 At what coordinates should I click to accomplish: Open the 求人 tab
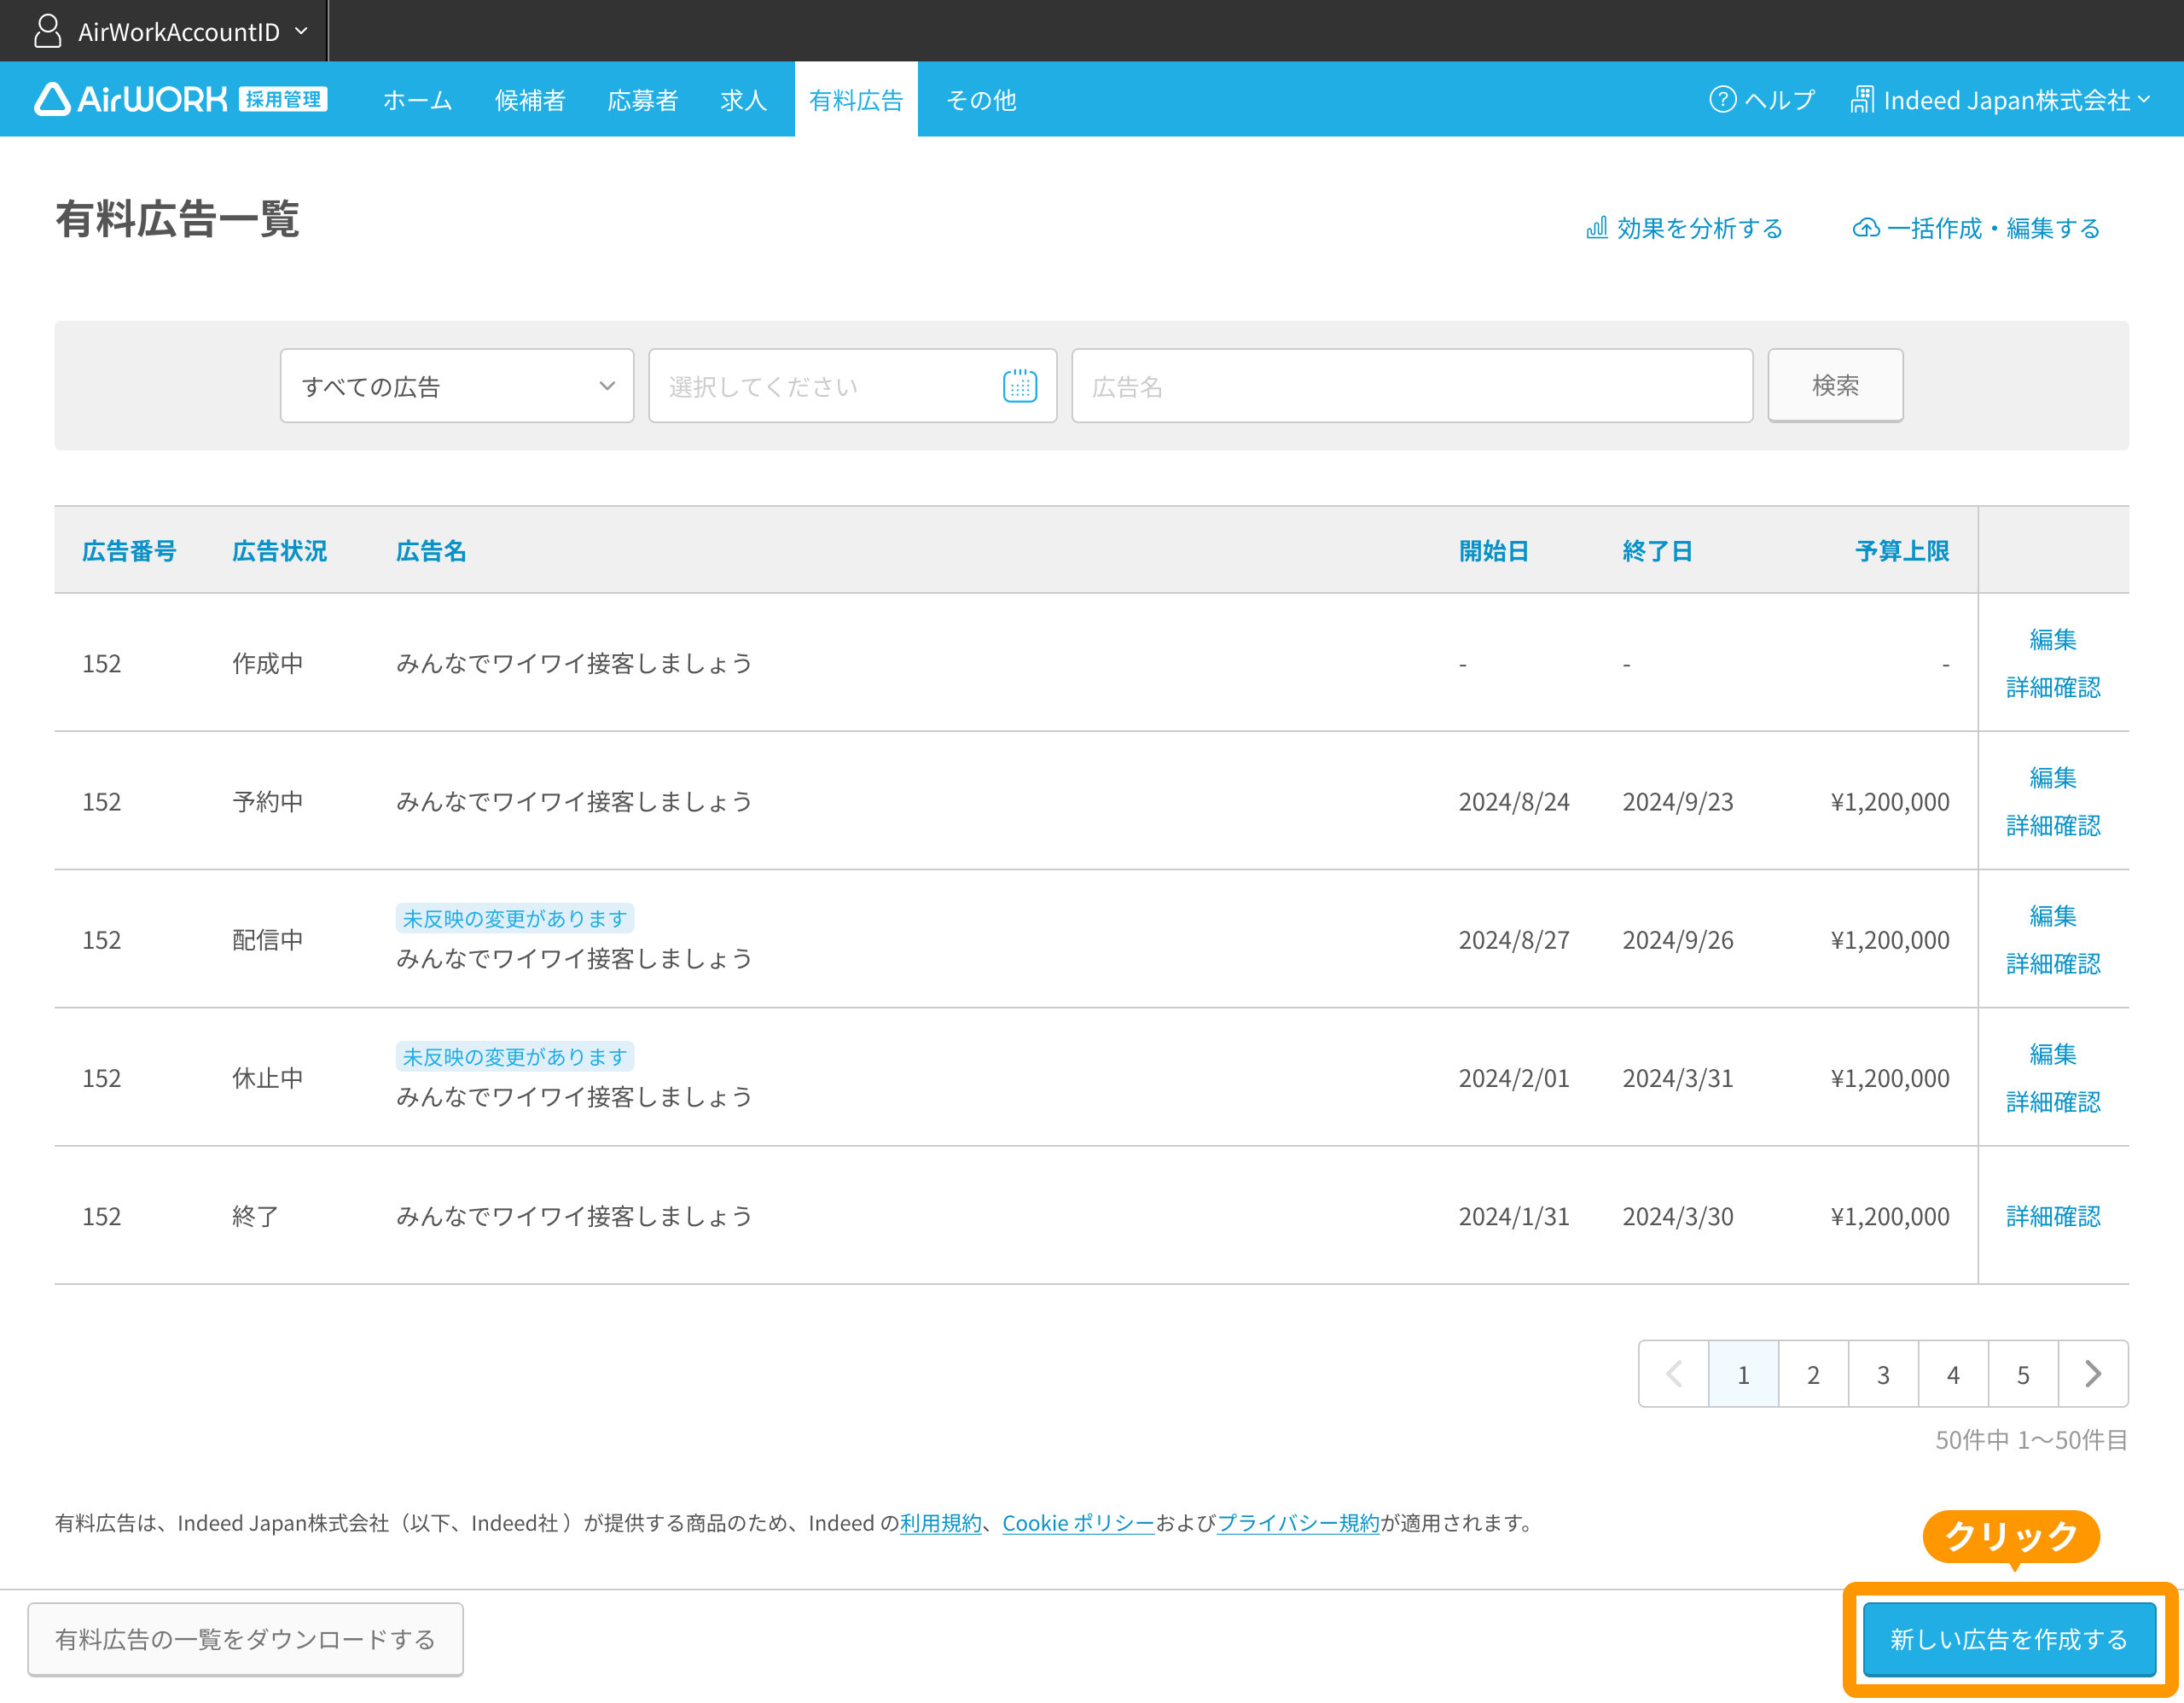[x=743, y=99]
